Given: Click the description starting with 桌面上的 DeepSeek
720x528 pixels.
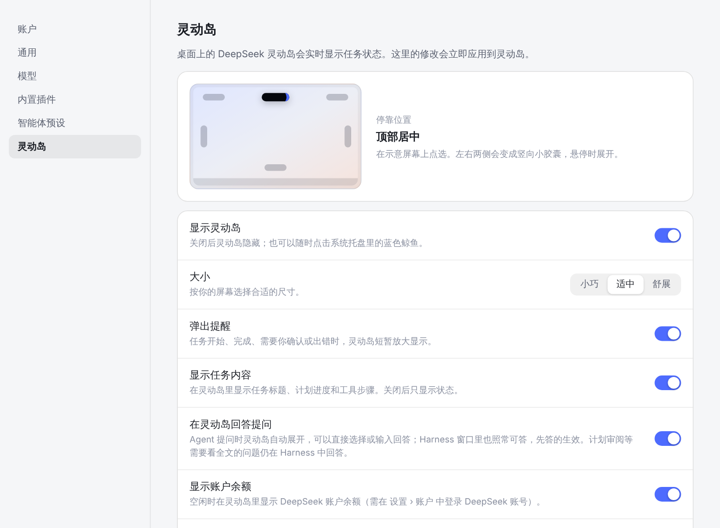Looking at the screenshot, I should click(x=355, y=54).
